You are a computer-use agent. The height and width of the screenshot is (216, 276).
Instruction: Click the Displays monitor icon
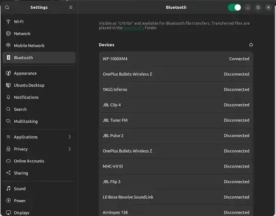point(8,212)
